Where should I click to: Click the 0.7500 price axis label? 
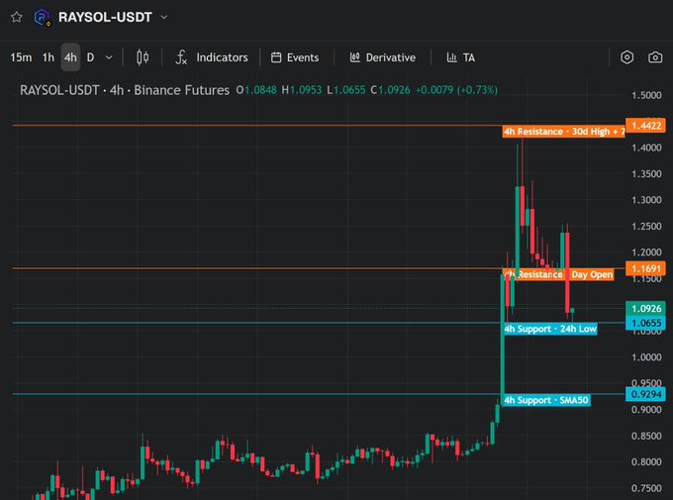pyautogui.click(x=646, y=488)
